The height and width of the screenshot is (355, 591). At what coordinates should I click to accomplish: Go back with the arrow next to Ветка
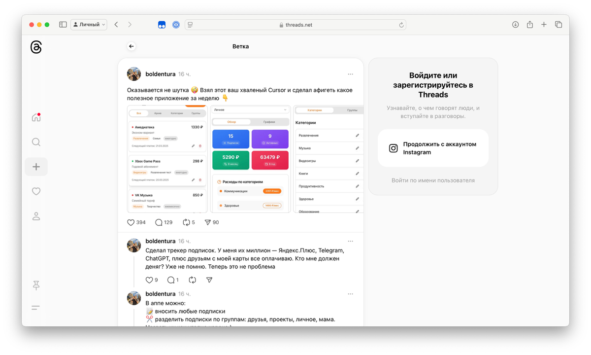(131, 46)
